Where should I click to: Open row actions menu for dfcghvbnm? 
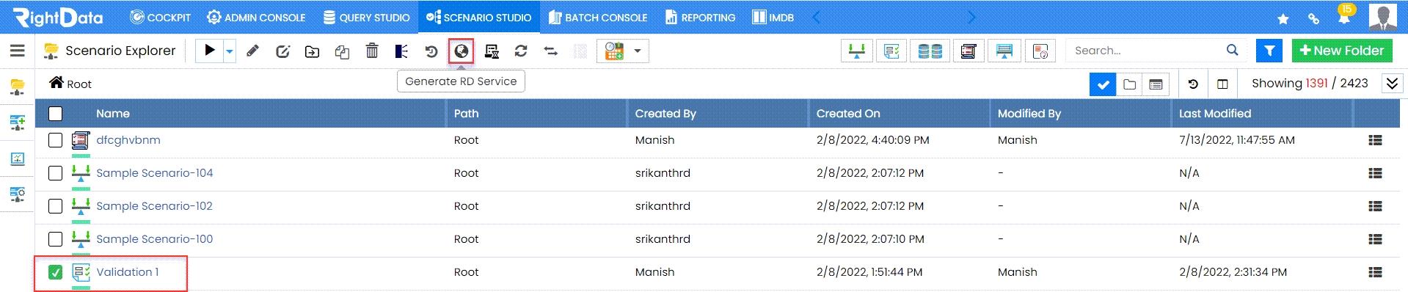pos(1375,140)
